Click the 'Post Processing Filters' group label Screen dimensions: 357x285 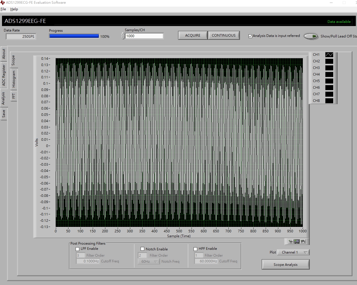click(x=88, y=244)
